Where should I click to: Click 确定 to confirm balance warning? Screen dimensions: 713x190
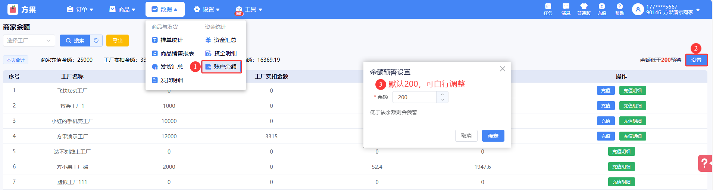pyautogui.click(x=493, y=136)
